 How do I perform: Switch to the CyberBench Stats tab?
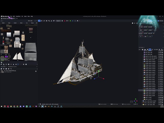point(12,67)
